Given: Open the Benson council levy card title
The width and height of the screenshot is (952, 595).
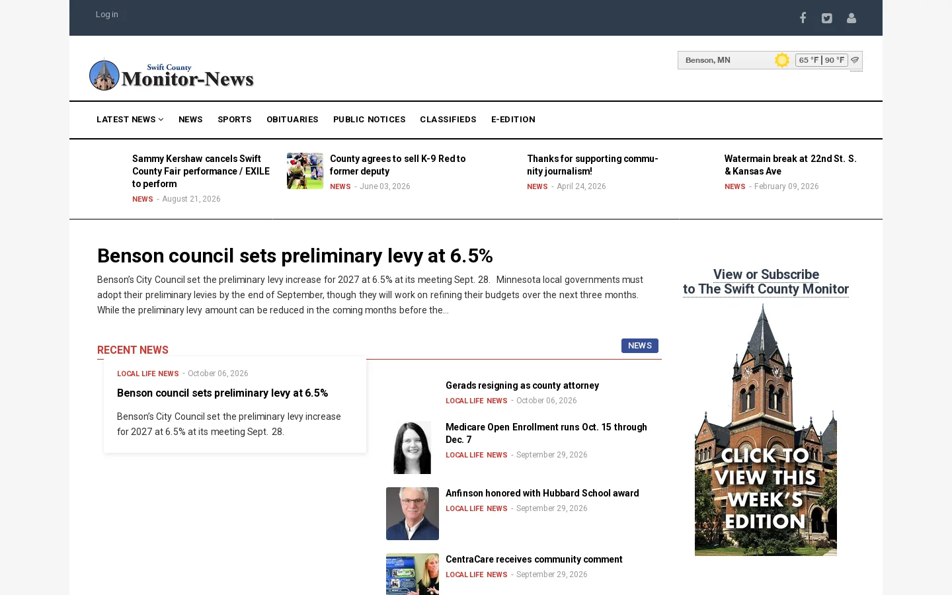Looking at the screenshot, I should tap(222, 393).
